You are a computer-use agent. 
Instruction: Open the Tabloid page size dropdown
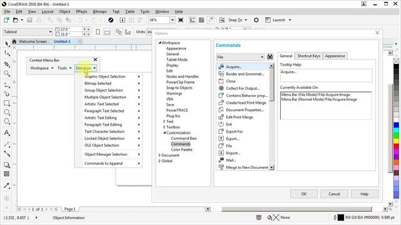[x=50, y=32]
